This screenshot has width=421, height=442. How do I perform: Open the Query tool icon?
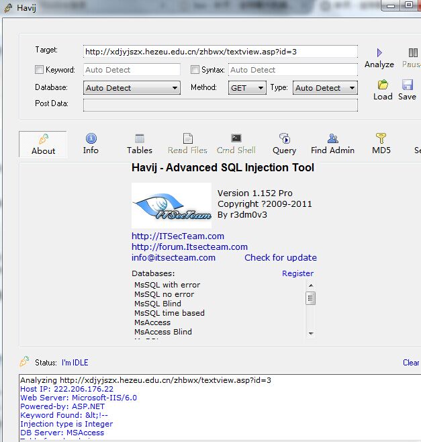[x=285, y=138]
